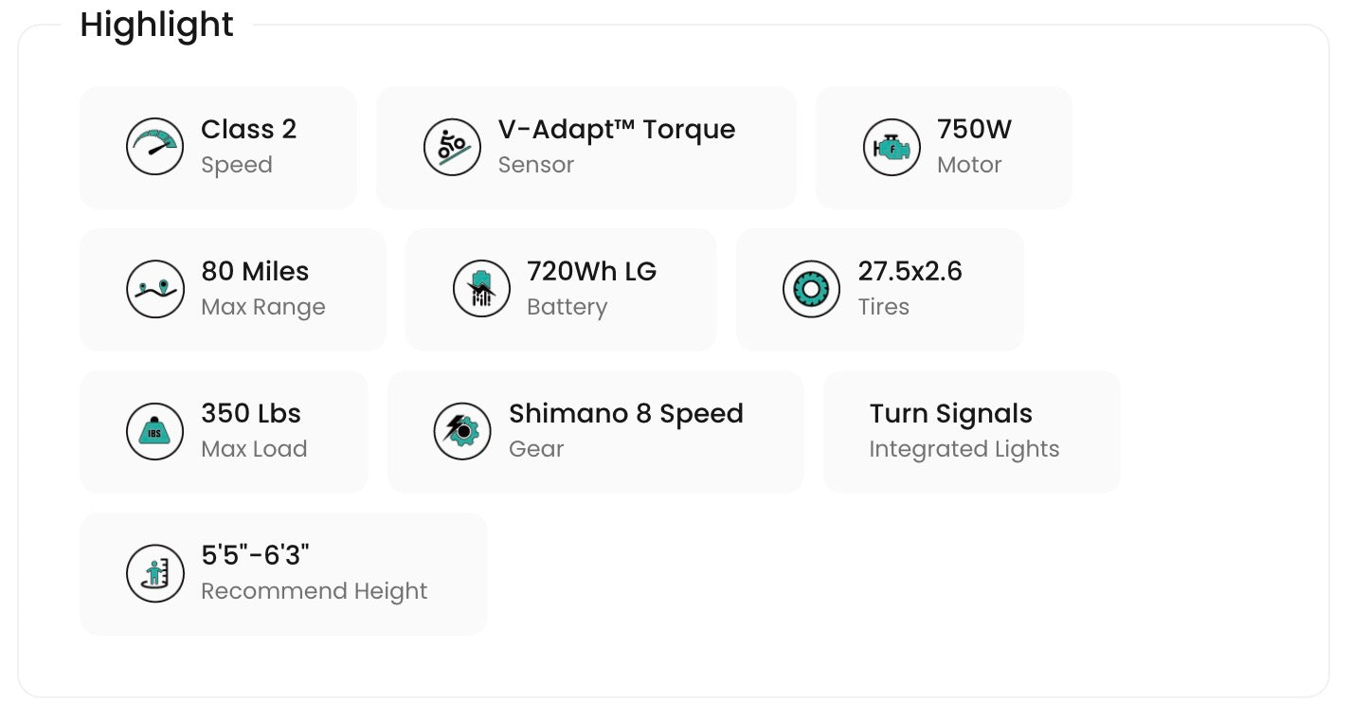Click the cyclist torque sensor icon

[x=452, y=147]
